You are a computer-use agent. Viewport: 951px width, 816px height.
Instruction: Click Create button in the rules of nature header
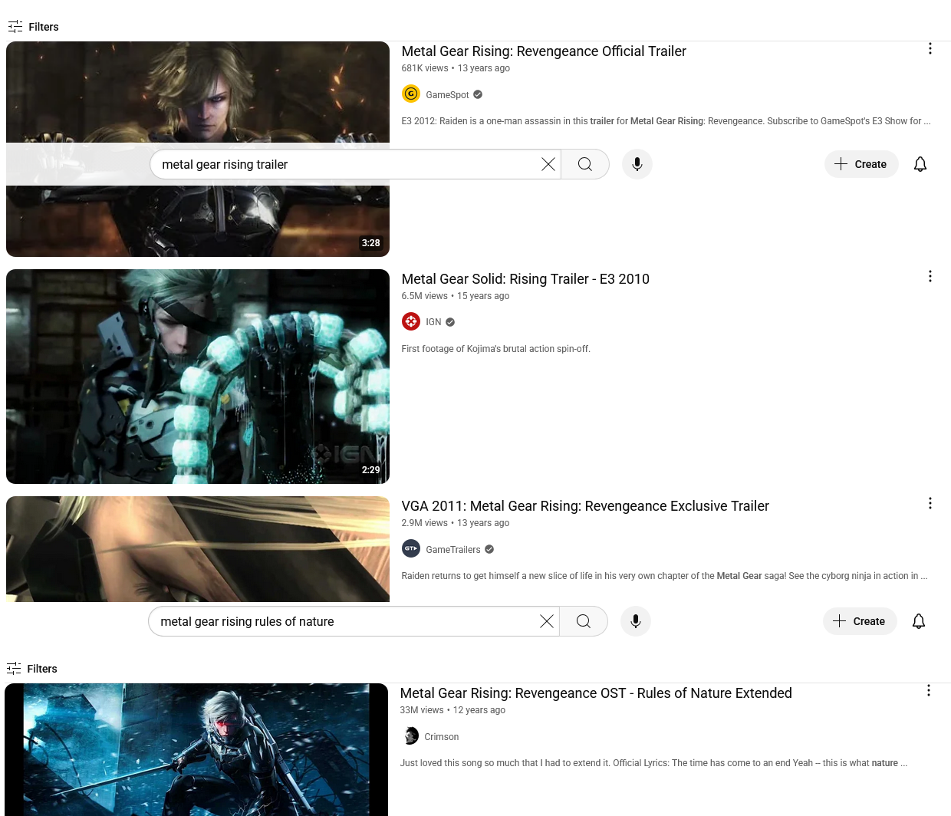[x=860, y=621]
